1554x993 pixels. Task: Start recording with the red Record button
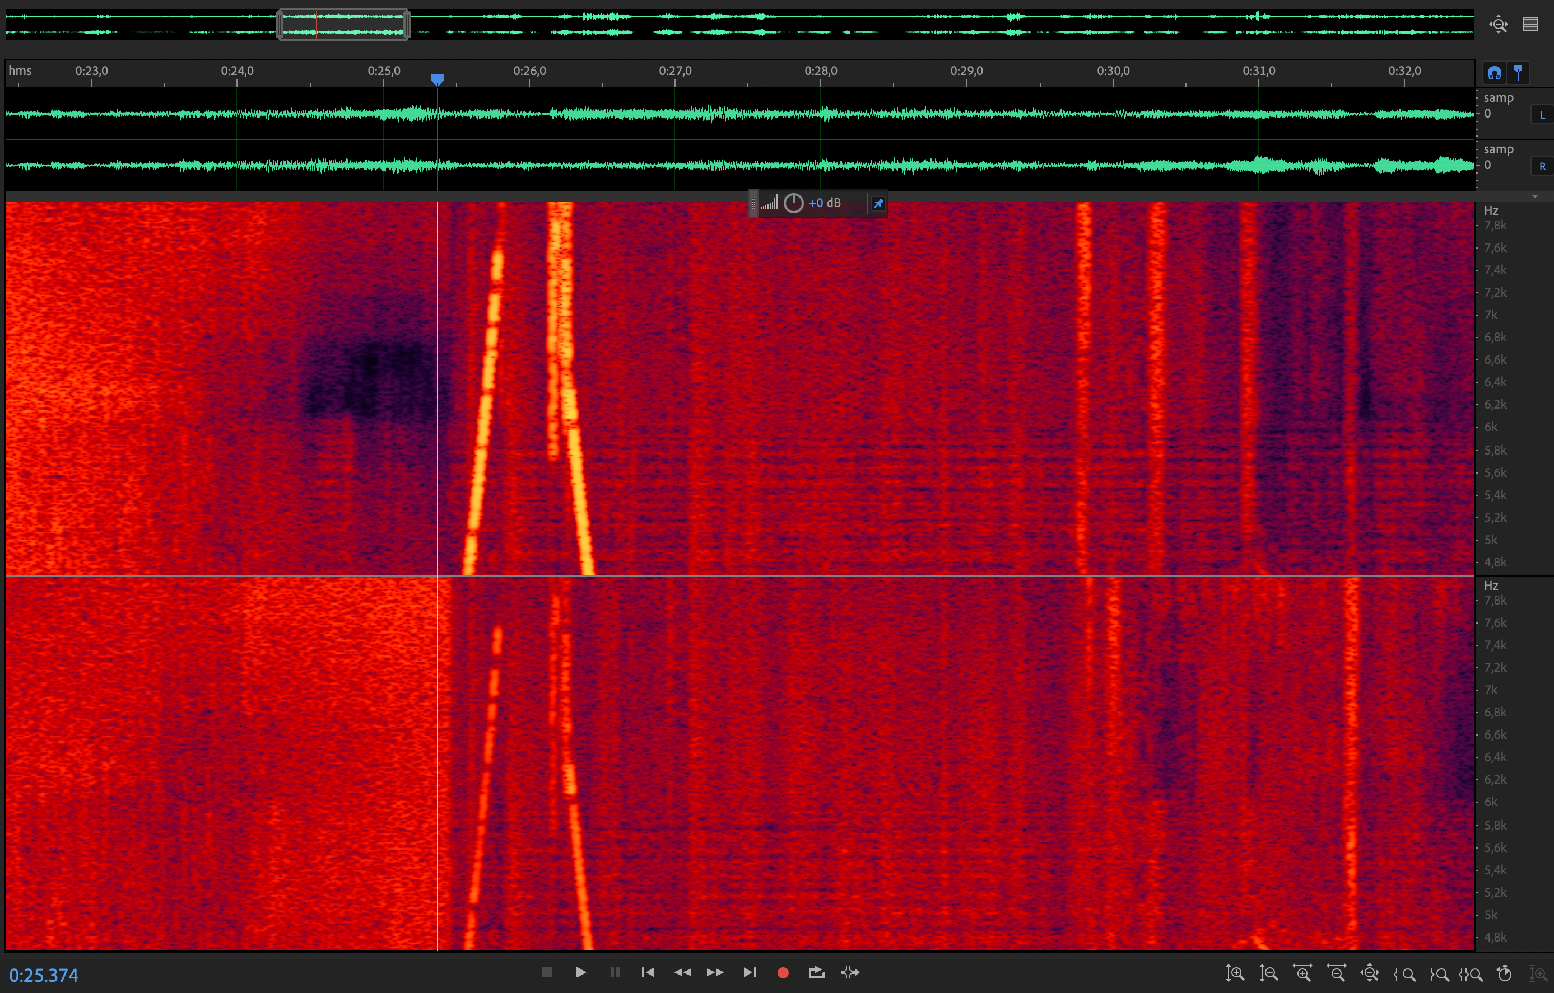(x=783, y=973)
